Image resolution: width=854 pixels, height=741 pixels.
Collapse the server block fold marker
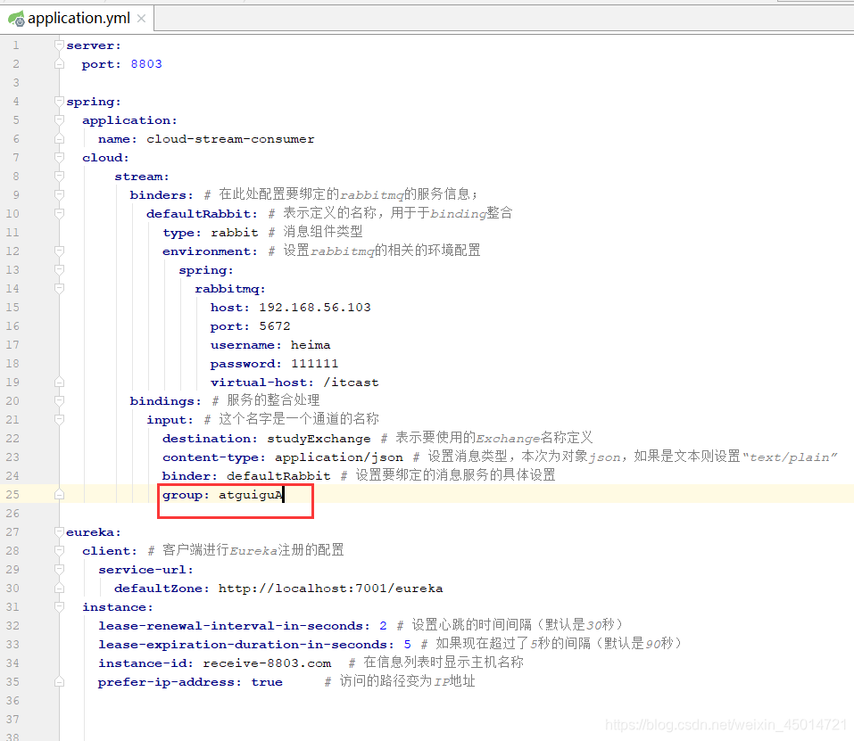60,45
